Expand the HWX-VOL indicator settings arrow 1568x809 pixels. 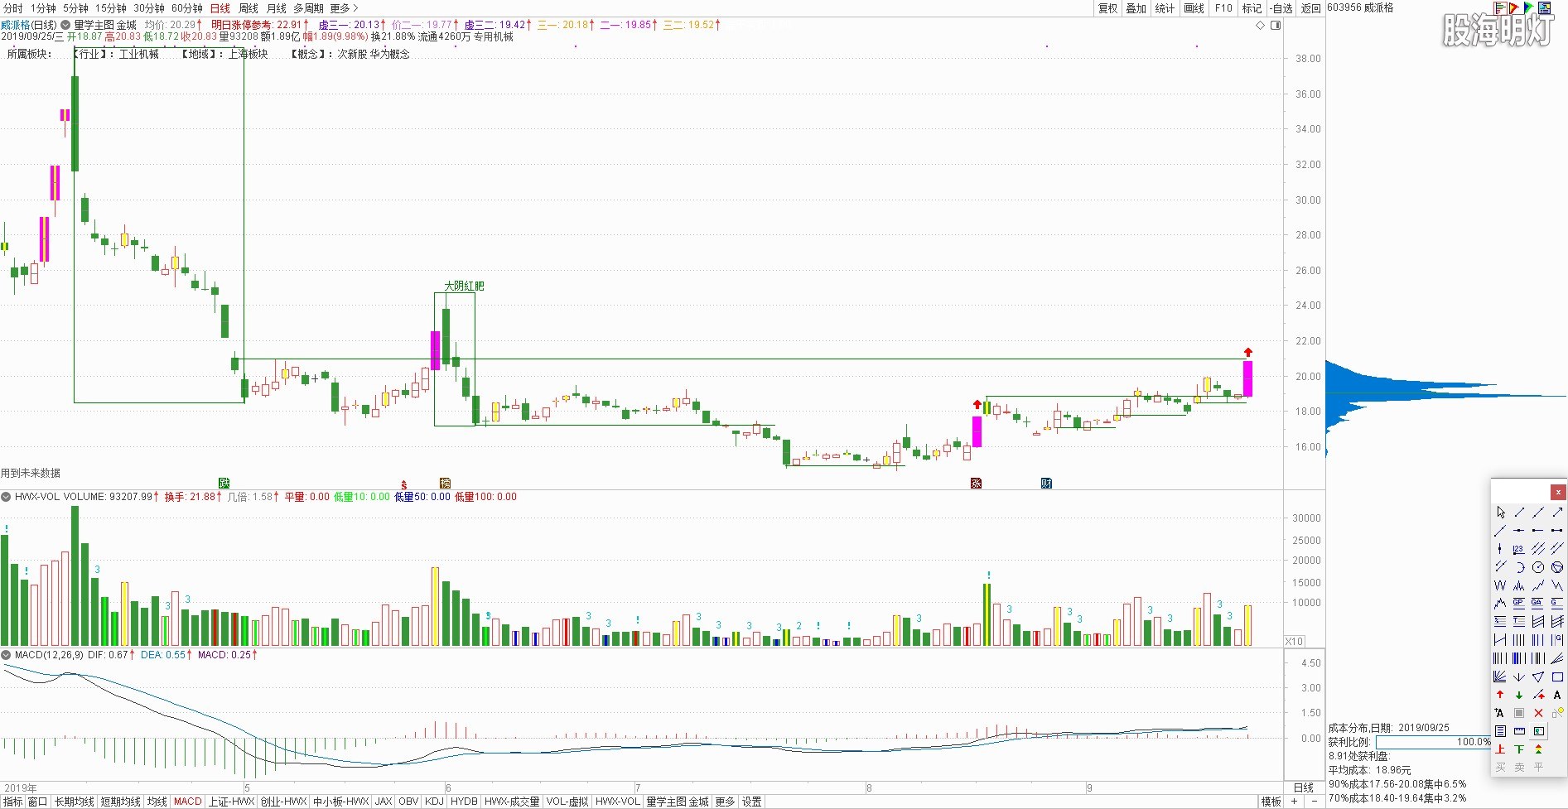(x=7, y=497)
